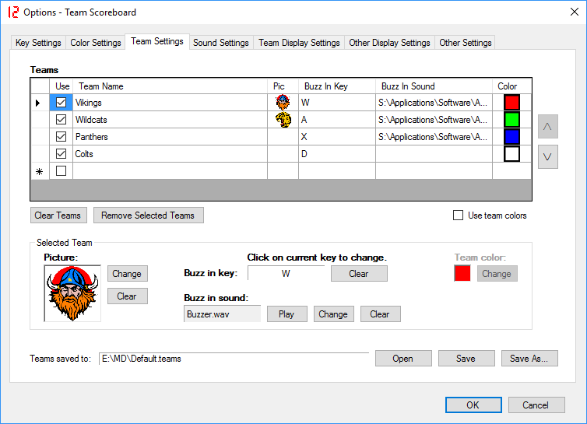The width and height of the screenshot is (587, 424).
Task: Move selected team down with arrow button
Action: pos(547,156)
